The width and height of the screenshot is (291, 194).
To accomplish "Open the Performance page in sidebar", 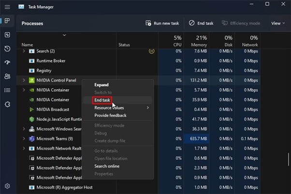I will pyautogui.click(x=7, y=35).
